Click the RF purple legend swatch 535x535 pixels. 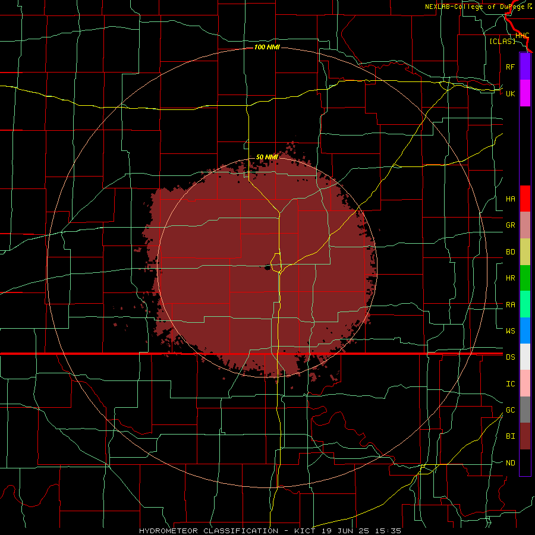525,67
